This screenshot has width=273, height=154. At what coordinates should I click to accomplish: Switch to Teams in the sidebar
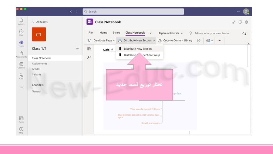coord(21,44)
